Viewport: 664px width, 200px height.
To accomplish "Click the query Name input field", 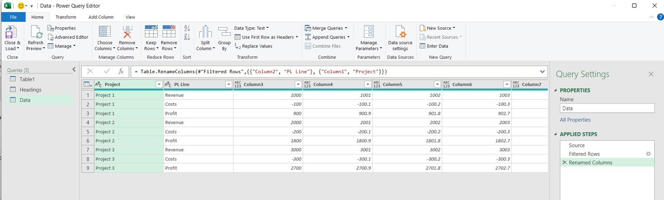I will point(607,108).
